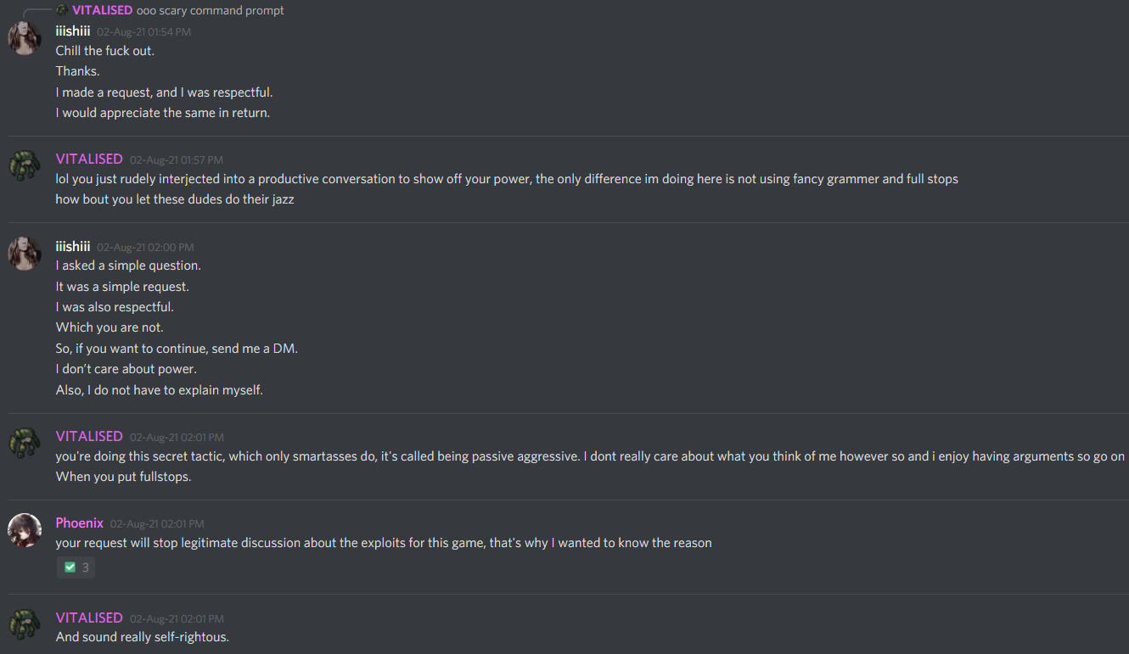Open VITALISED's avatar on the 01:57 PM message
Image resolution: width=1129 pixels, height=654 pixels.
coord(25,166)
